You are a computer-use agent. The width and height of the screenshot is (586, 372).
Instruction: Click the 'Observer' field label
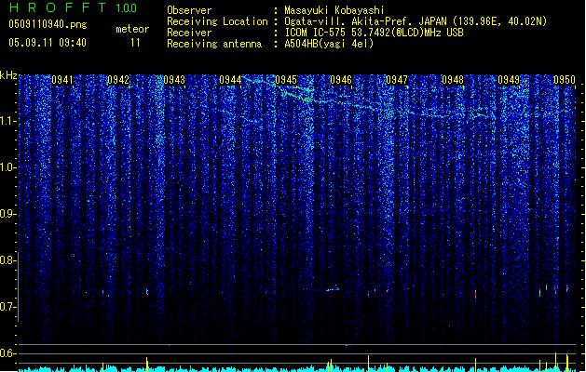189,10
